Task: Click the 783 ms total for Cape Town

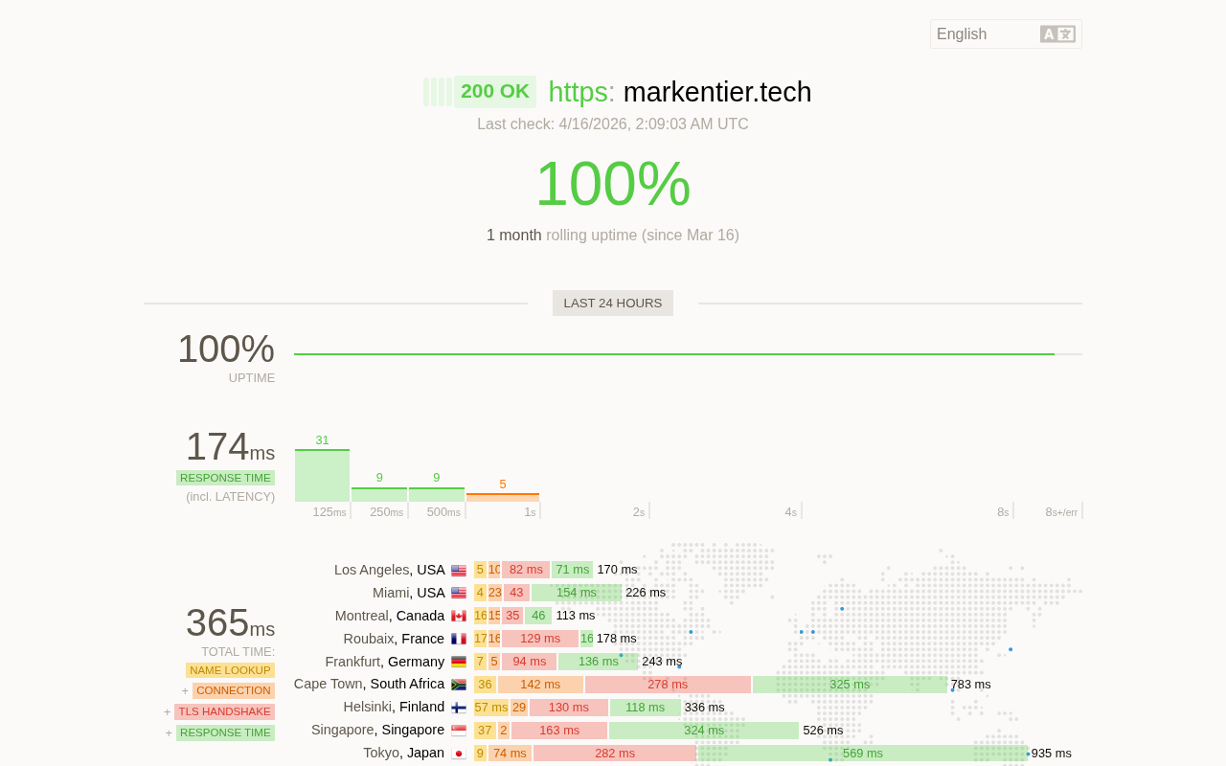Action: (971, 685)
